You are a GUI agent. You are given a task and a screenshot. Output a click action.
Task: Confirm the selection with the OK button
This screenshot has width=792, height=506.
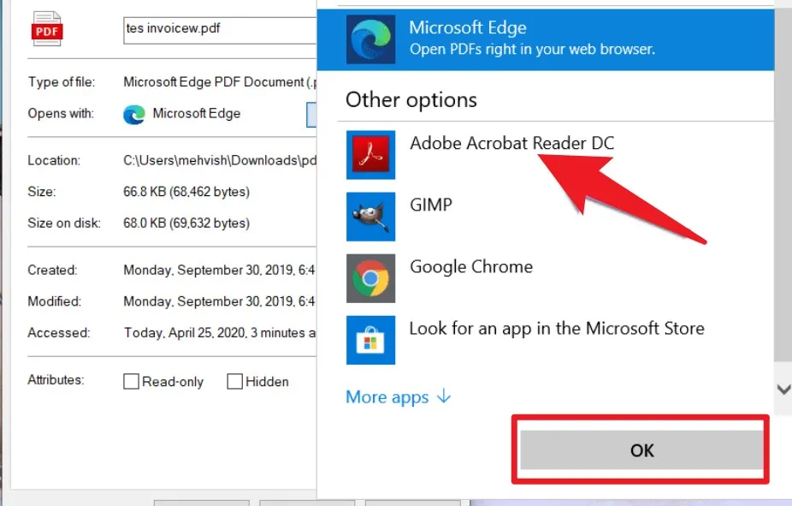click(641, 449)
